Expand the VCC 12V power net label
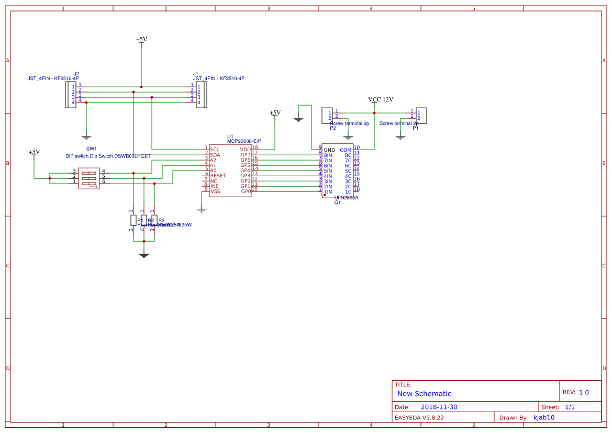Image resolution: width=612 pixels, height=433 pixels. [381, 98]
